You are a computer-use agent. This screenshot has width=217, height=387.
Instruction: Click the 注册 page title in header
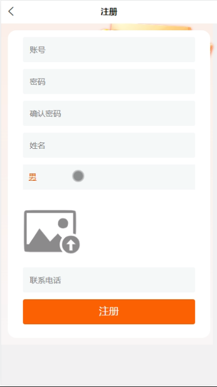(x=109, y=12)
